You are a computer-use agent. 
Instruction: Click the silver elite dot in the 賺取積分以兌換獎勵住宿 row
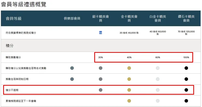coord(101,68)
